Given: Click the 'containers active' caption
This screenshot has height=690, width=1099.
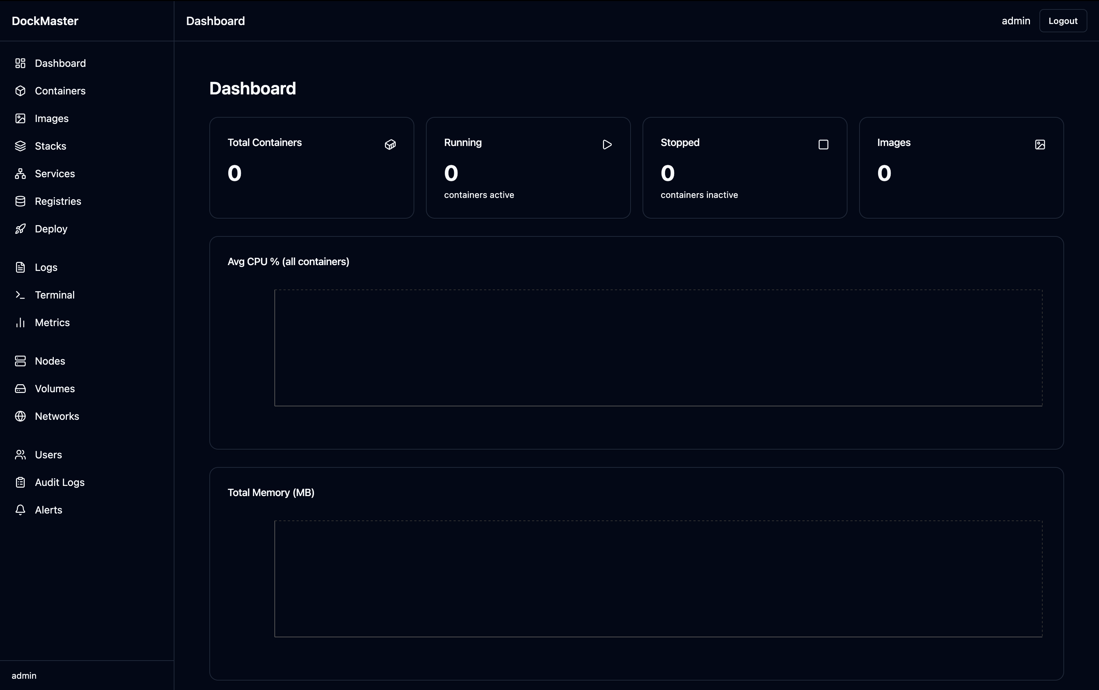Looking at the screenshot, I should coord(479,195).
